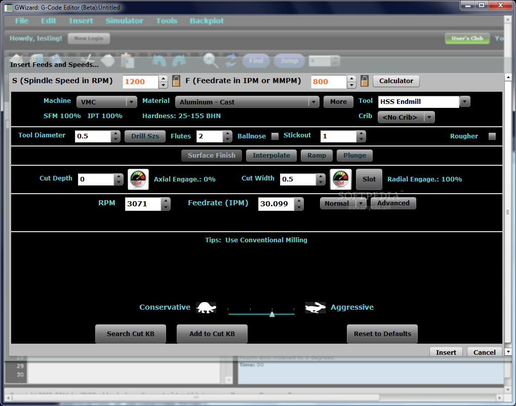Open the Tool HSS Endmill dropdown arrow
516x406 pixels.
[464, 101]
